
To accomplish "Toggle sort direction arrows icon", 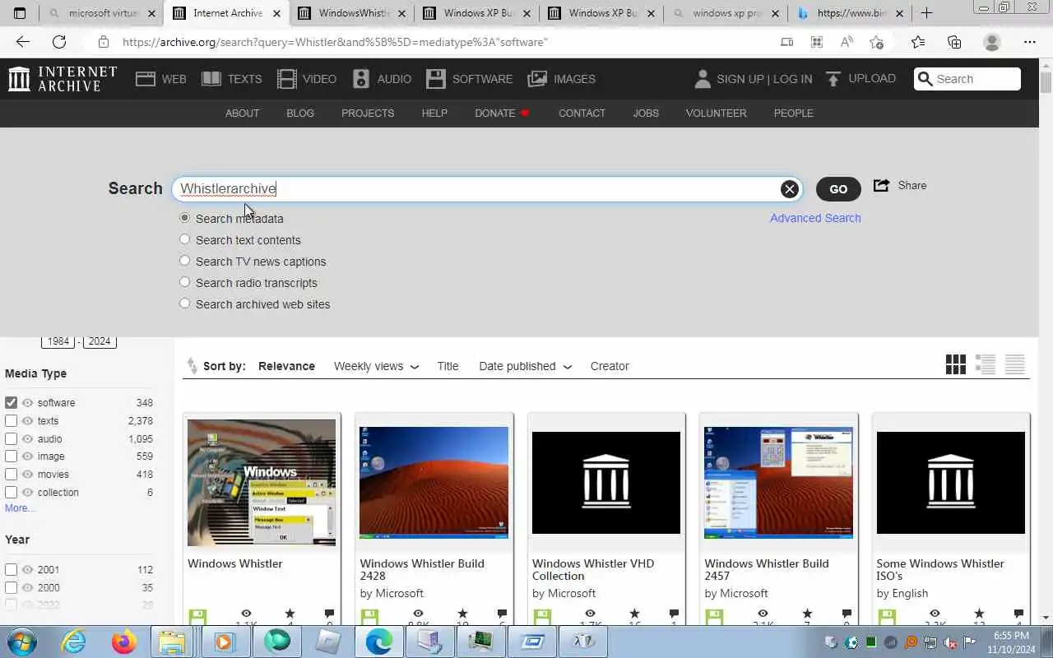I will click(x=192, y=365).
